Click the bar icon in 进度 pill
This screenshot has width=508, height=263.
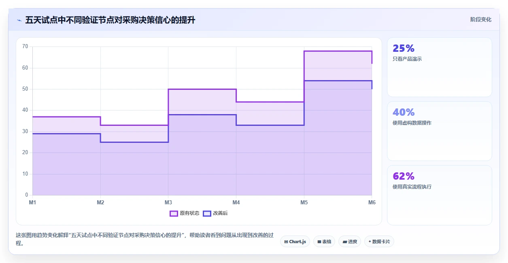(344, 242)
